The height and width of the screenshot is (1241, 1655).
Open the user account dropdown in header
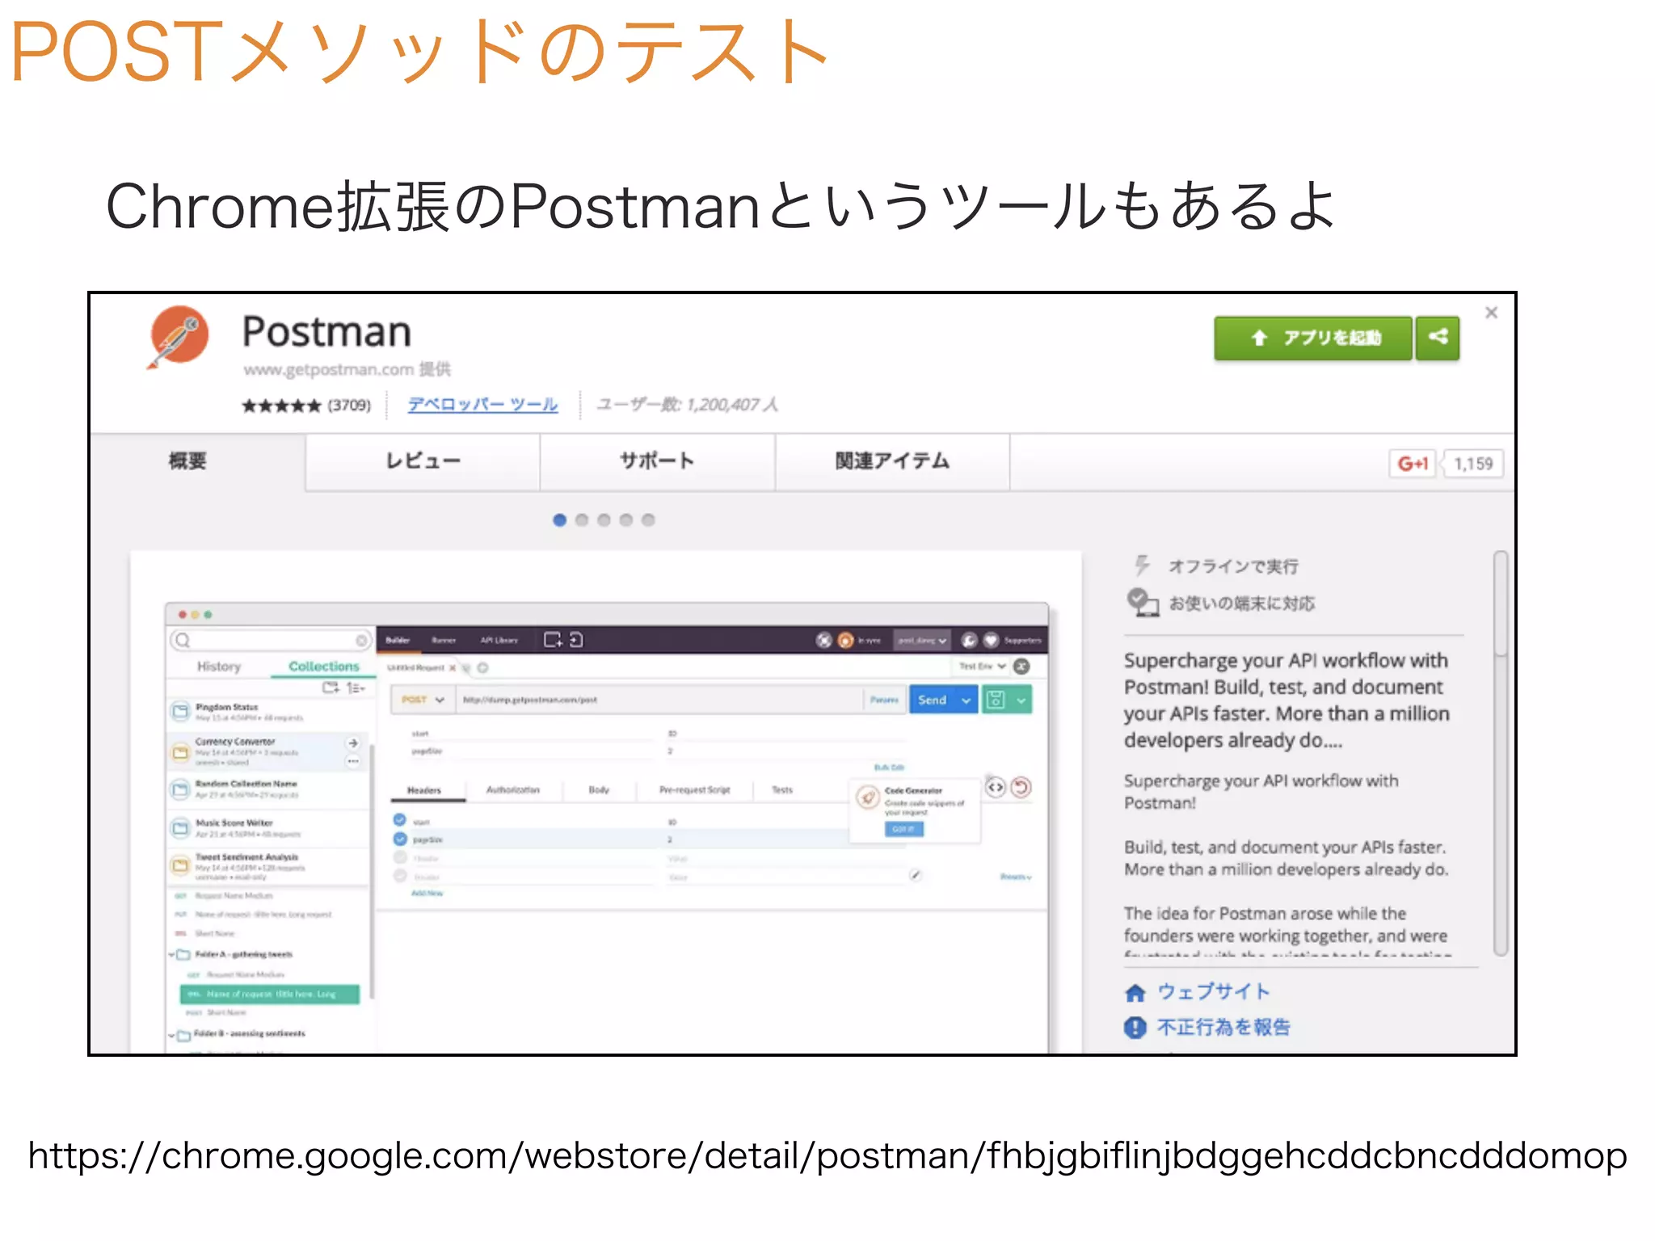(922, 641)
